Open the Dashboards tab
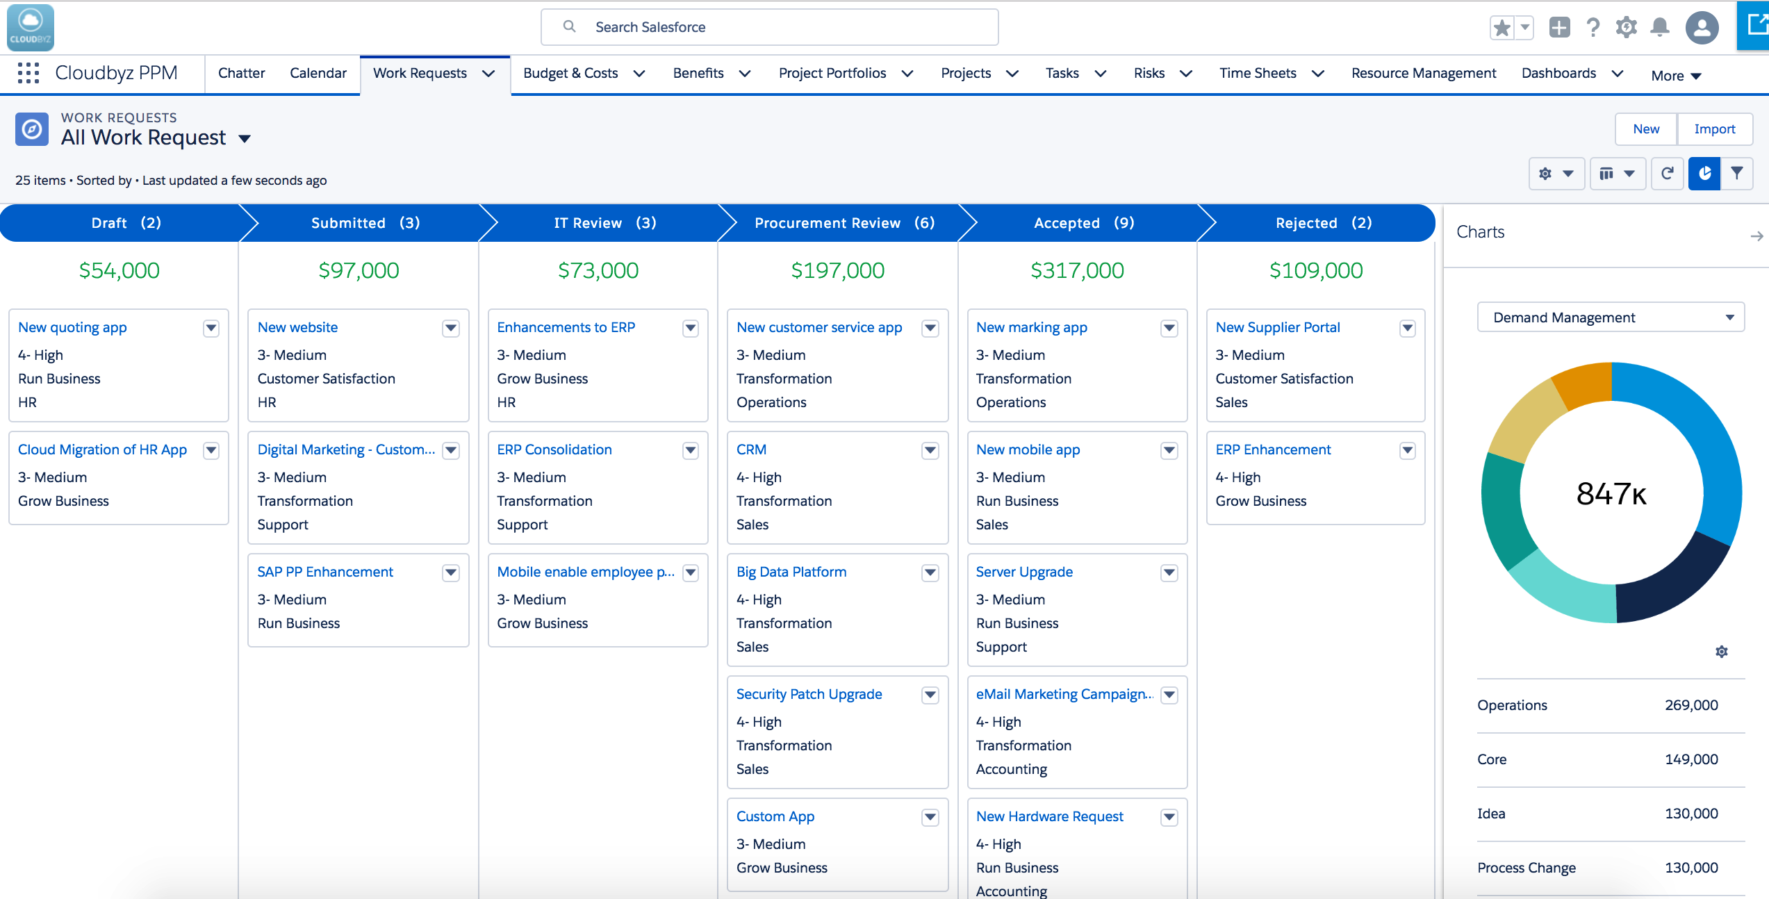 tap(1558, 73)
